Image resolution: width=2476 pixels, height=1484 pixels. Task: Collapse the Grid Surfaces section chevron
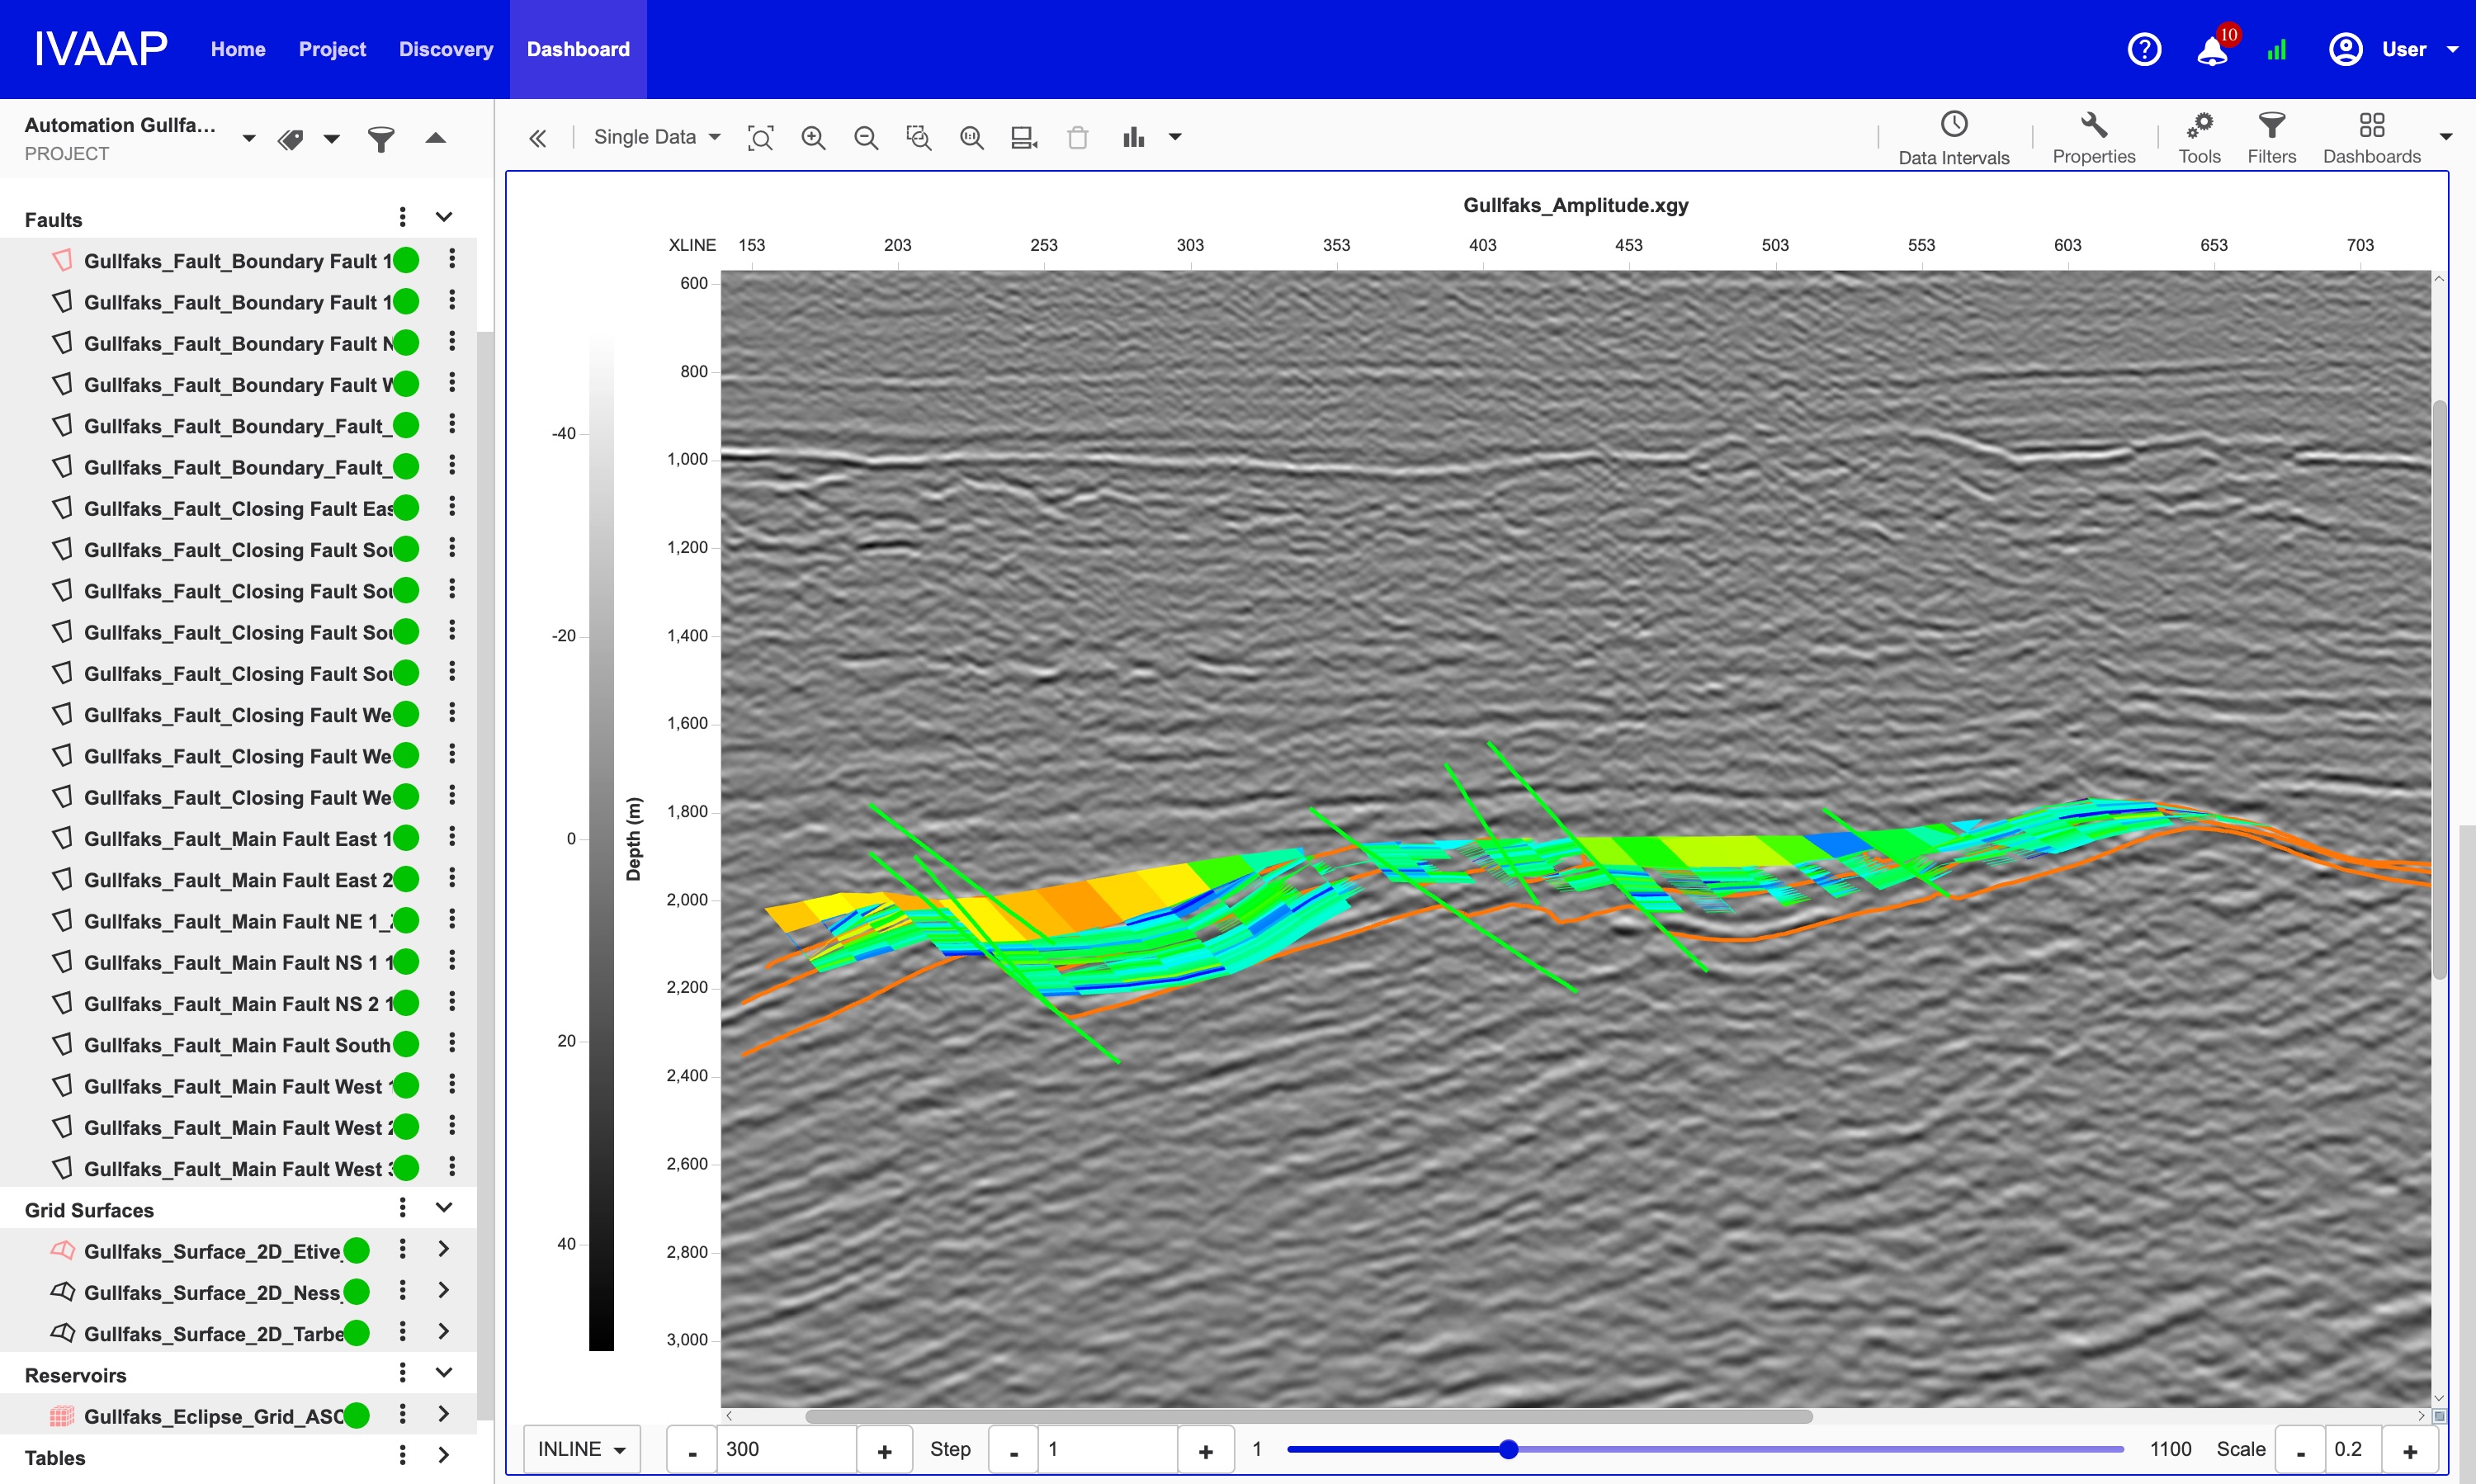coord(444,1208)
